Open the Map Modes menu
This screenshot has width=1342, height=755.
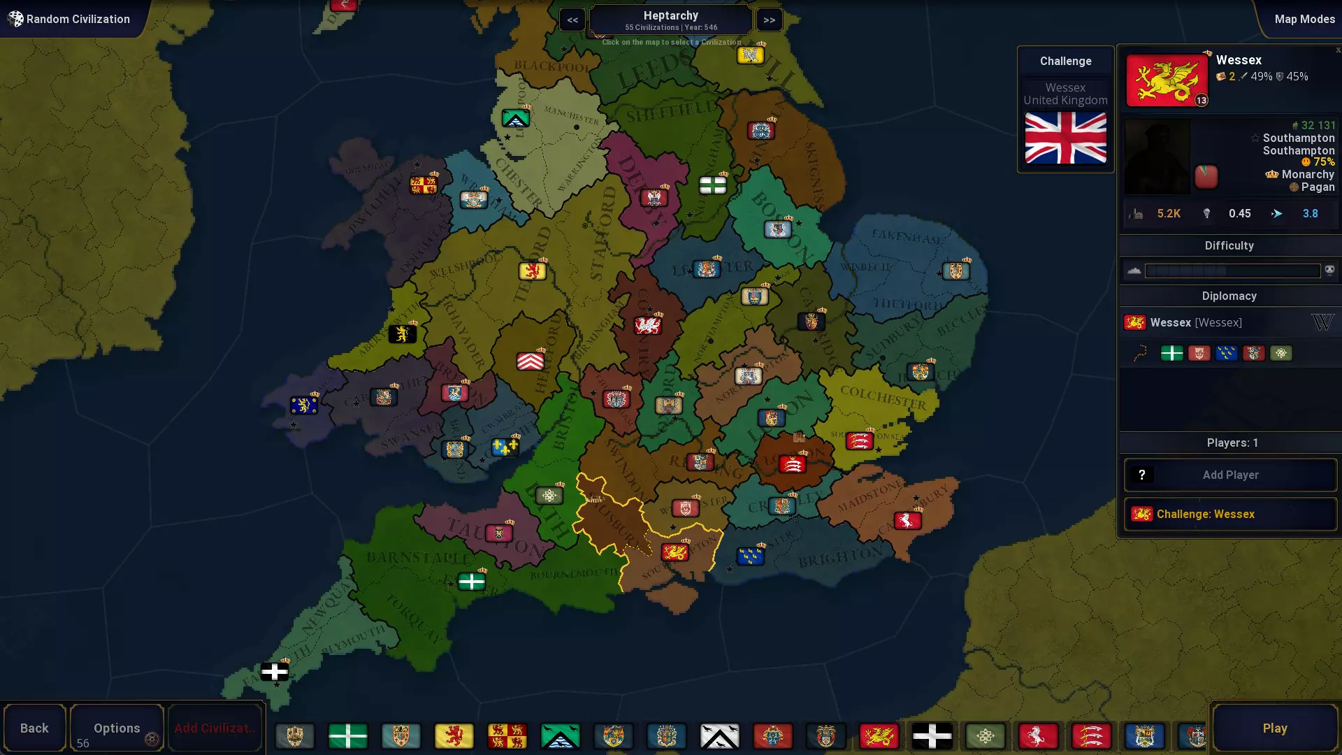tap(1304, 19)
